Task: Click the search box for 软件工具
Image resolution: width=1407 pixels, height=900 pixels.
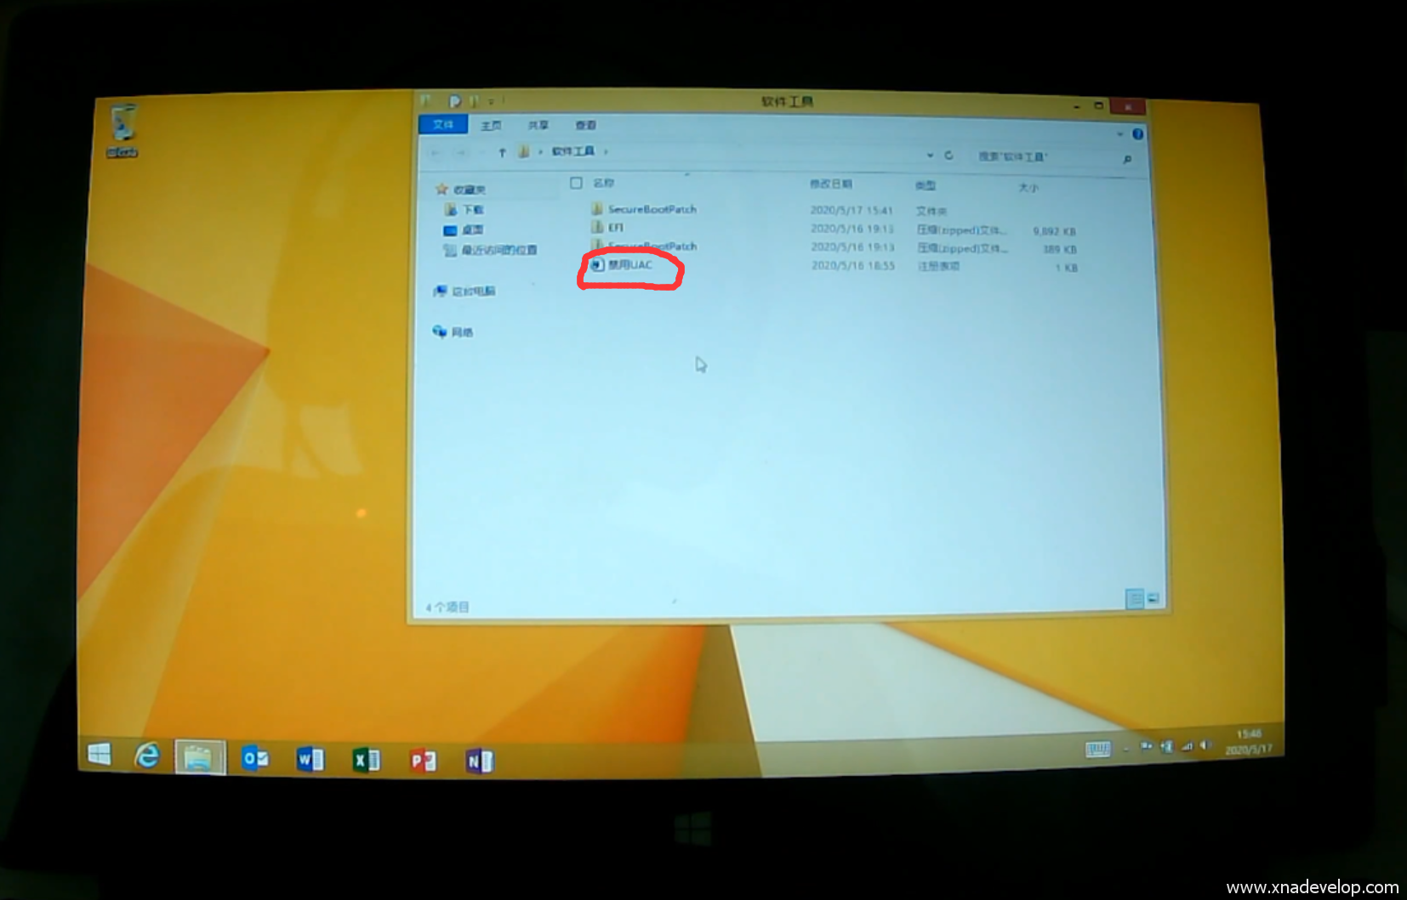Action: pyautogui.click(x=1046, y=157)
